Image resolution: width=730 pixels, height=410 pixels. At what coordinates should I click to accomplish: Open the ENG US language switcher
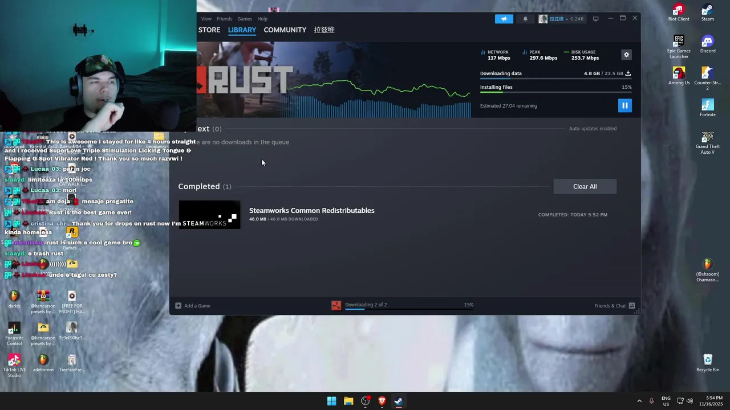pyautogui.click(x=666, y=401)
